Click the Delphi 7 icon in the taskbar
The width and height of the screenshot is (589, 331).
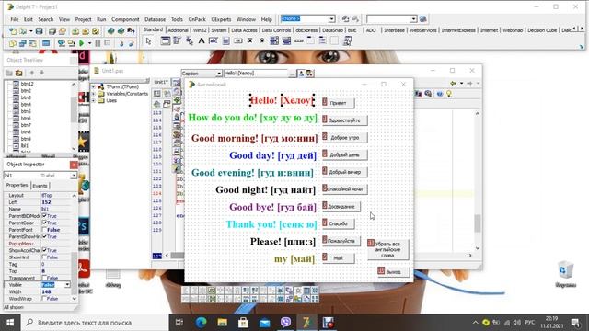pyautogui.click(x=306, y=323)
